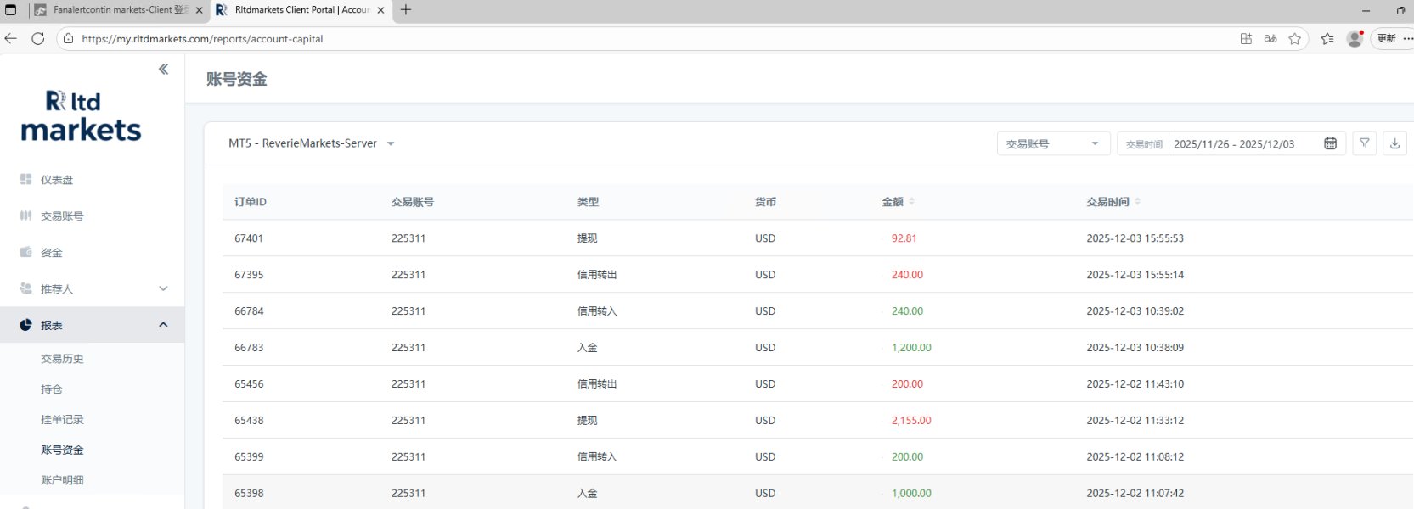1414x509 pixels.
Task: Close the Rltdmarkets Client Portal tab
Action: click(x=380, y=10)
